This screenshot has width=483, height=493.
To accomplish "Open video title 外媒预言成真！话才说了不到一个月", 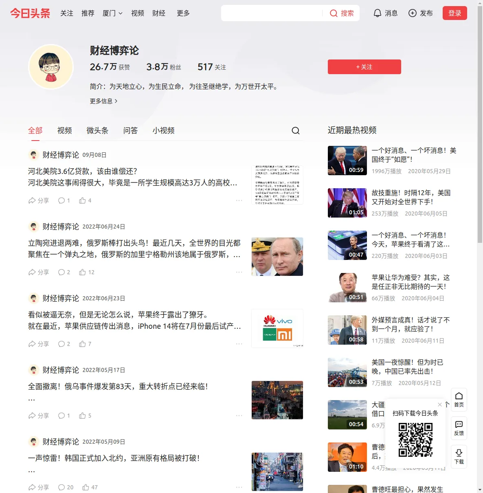I will [x=411, y=324].
